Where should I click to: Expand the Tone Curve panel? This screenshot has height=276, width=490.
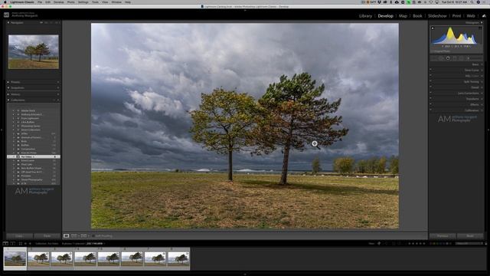point(482,70)
